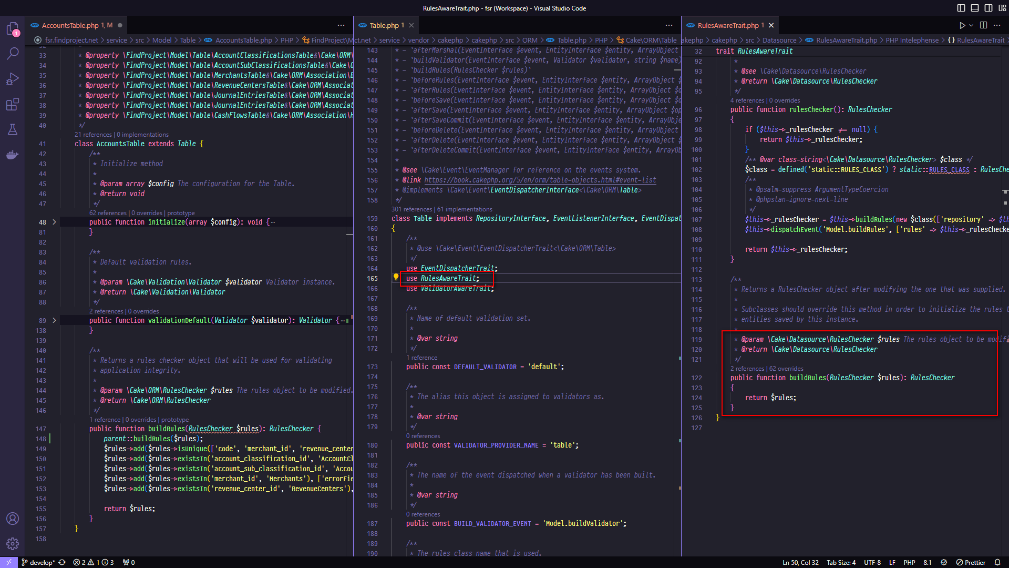Viewport: 1009px width, 568px height.
Task: Open the Explorer view in activity bar
Action: pos(13,28)
